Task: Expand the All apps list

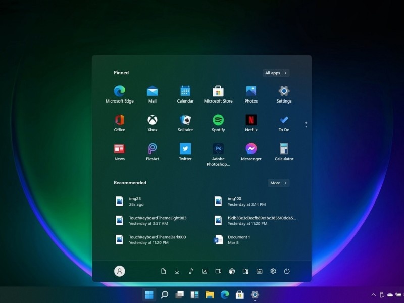Action: 275,73
